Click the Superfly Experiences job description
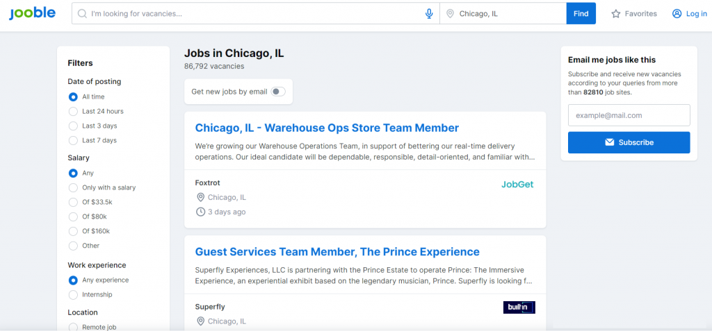The image size is (712, 331). click(364, 275)
